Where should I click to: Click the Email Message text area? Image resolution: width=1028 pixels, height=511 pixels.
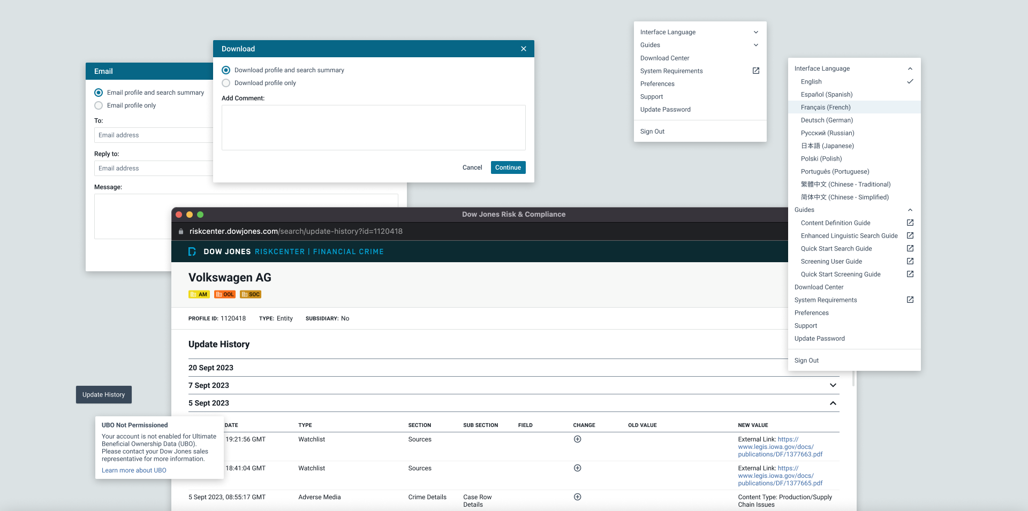[x=133, y=216]
